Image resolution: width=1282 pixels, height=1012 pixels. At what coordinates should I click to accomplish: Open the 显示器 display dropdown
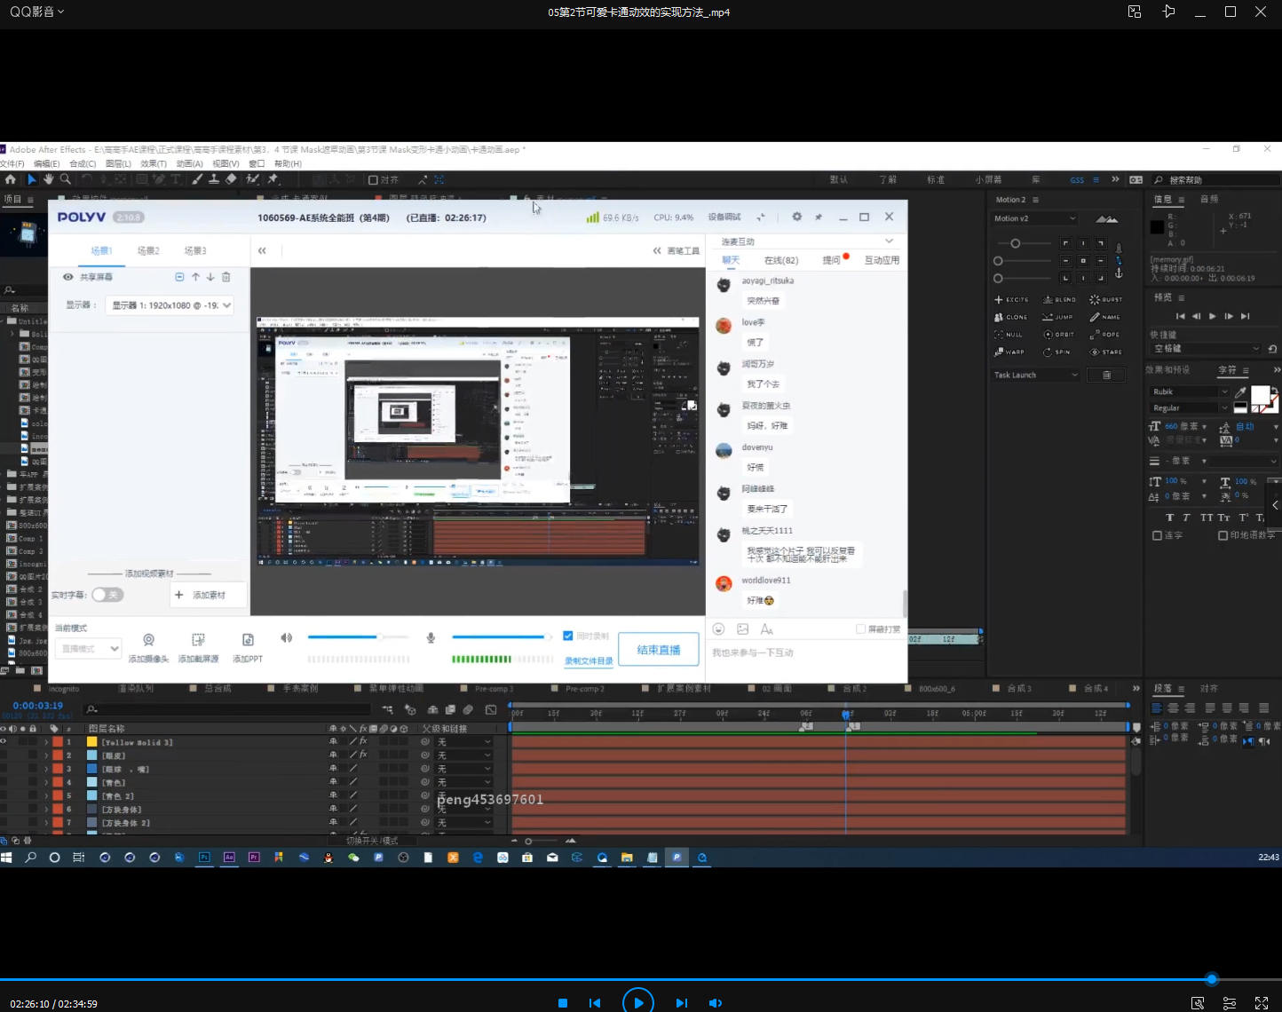(170, 305)
